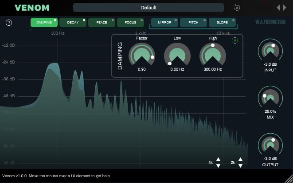Decrease the 4k value with down arrow
293x183 pixels.
point(218,166)
